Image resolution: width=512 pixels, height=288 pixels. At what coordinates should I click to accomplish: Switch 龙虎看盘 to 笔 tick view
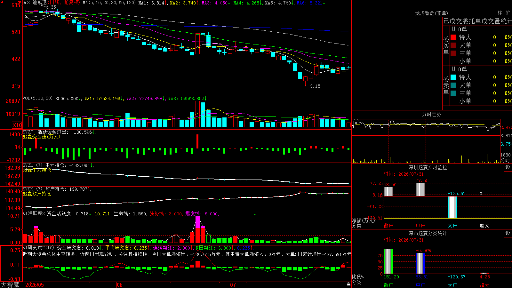[x=508, y=13]
